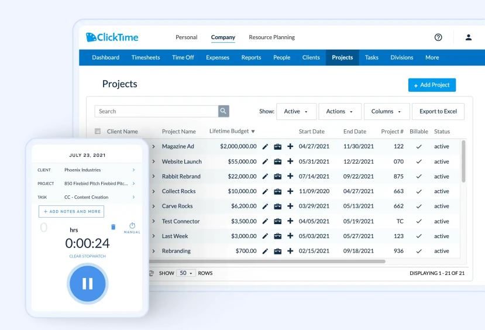Click the Start Date column header
This screenshot has height=330, width=485.
click(x=311, y=132)
